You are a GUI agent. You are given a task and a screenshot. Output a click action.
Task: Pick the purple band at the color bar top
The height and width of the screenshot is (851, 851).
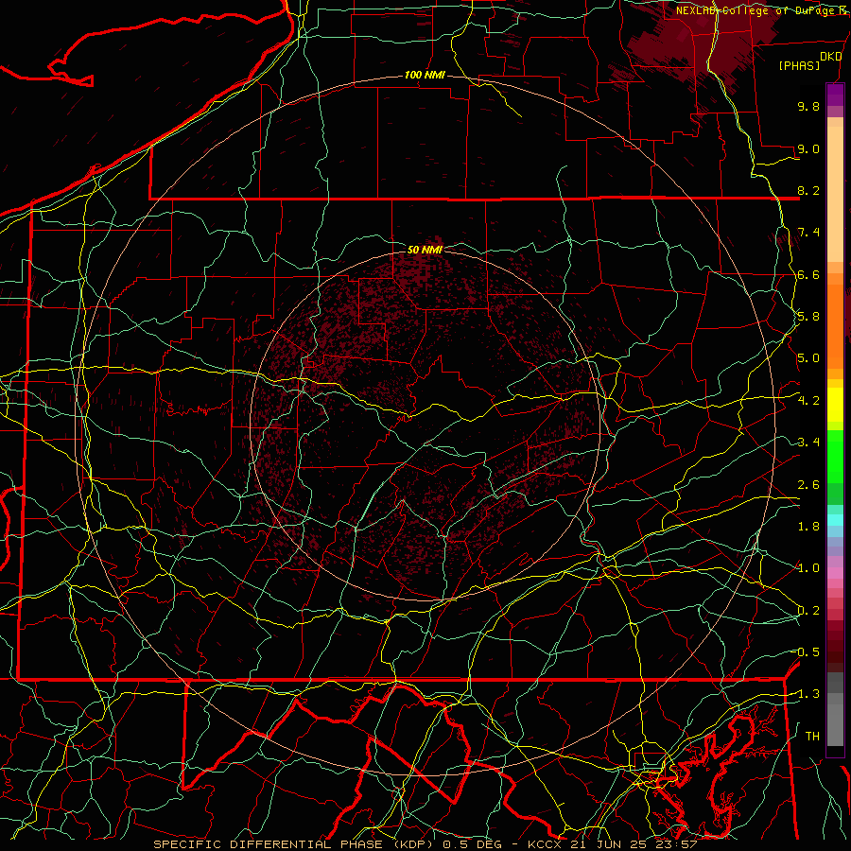835,95
